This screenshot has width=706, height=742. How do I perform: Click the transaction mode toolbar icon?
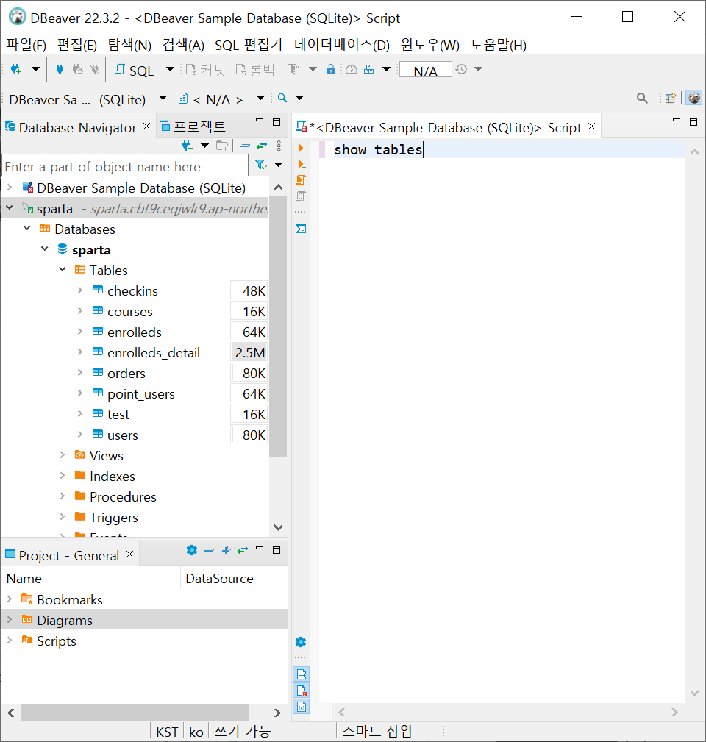294,70
